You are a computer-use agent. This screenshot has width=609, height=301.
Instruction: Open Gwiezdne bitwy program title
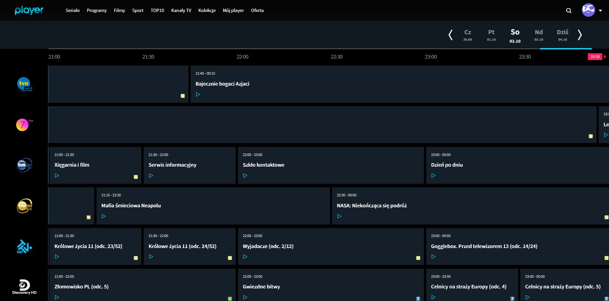click(x=261, y=286)
